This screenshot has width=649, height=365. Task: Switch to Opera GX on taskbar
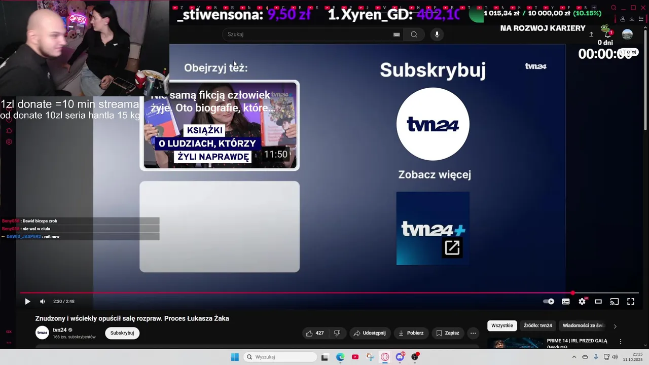(x=385, y=357)
